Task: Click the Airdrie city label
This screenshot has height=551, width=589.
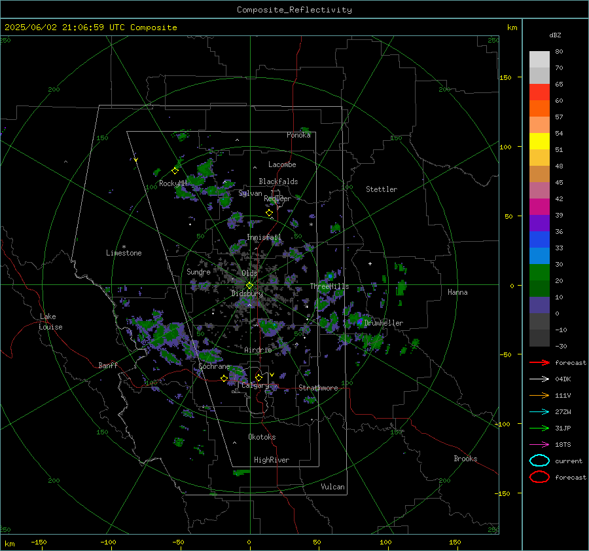Action: (x=258, y=350)
